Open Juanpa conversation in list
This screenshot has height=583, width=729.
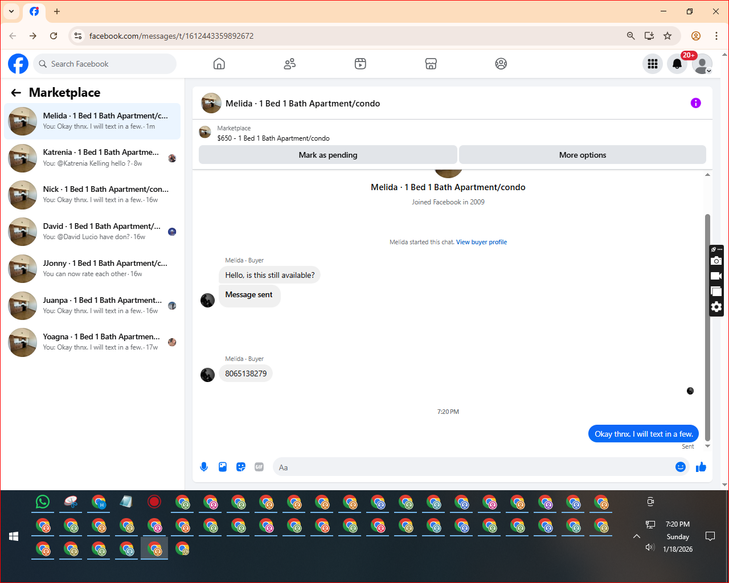pos(92,306)
